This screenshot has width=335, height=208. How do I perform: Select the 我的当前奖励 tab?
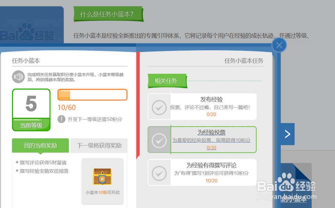coord(40,146)
